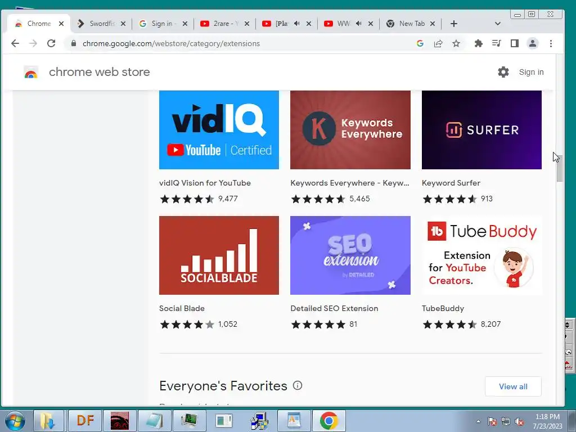Go back using the browser back arrow
This screenshot has width=576, height=432.
click(x=15, y=43)
